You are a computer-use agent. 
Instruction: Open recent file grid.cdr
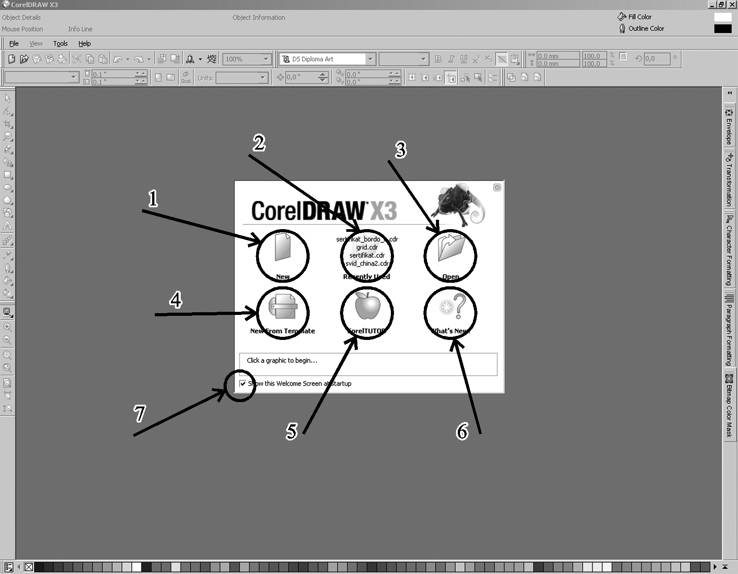[x=367, y=247]
